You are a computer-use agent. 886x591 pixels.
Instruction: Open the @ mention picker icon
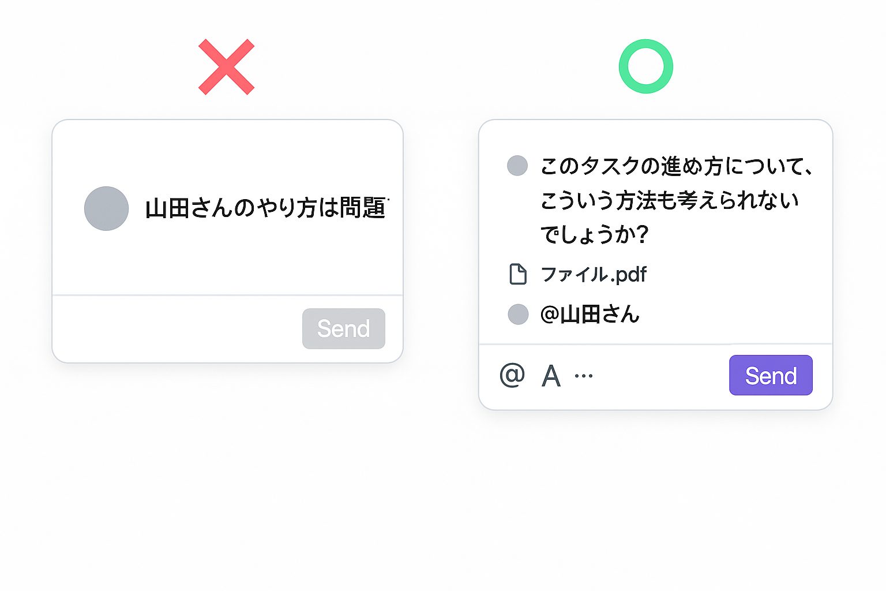point(512,375)
